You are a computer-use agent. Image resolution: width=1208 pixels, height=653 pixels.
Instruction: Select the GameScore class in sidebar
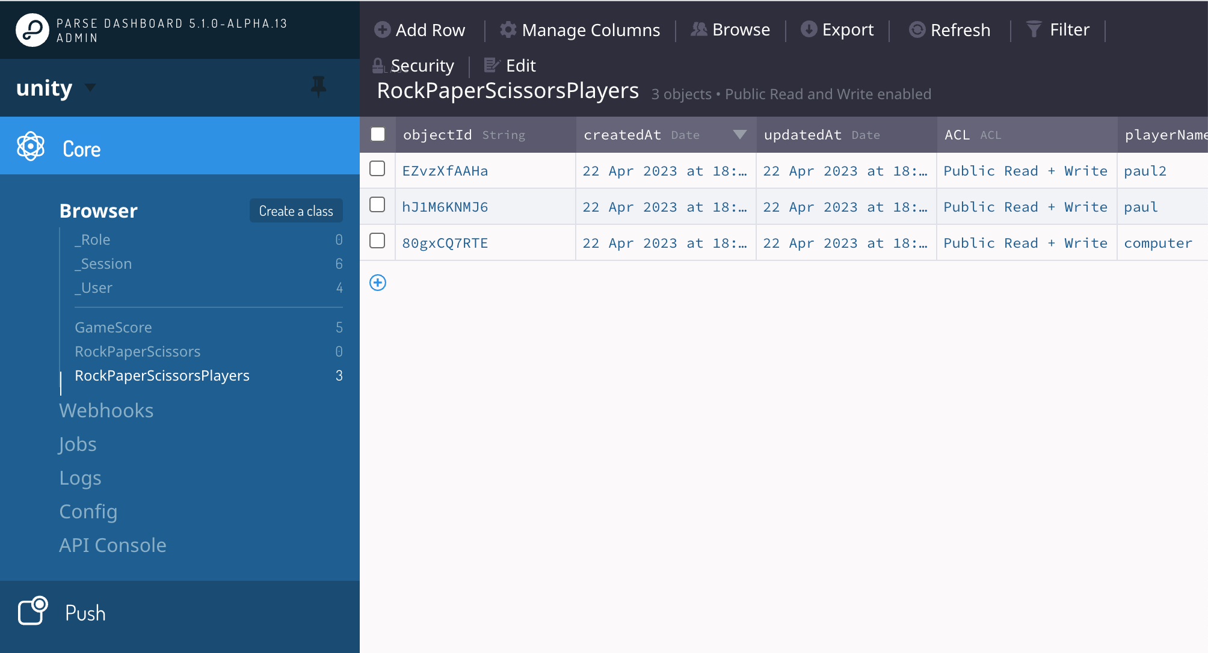pyautogui.click(x=113, y=327)
